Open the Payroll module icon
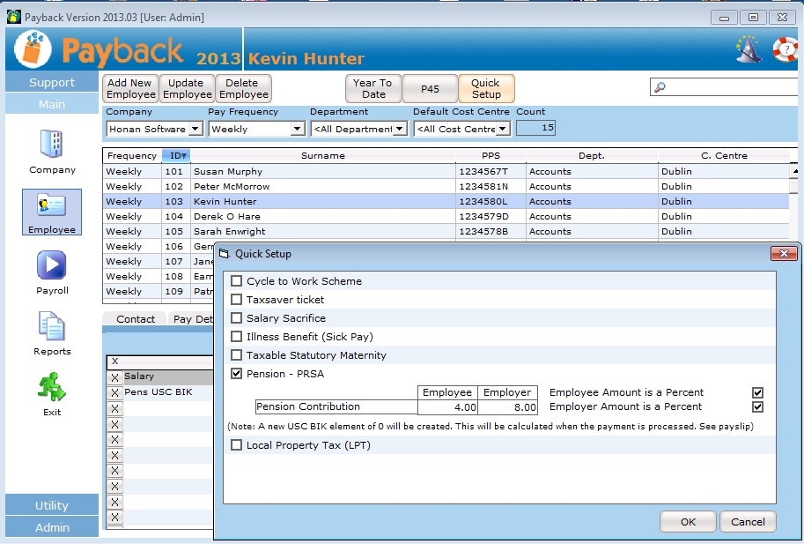 pyautogui.click(x=52, y=265)
